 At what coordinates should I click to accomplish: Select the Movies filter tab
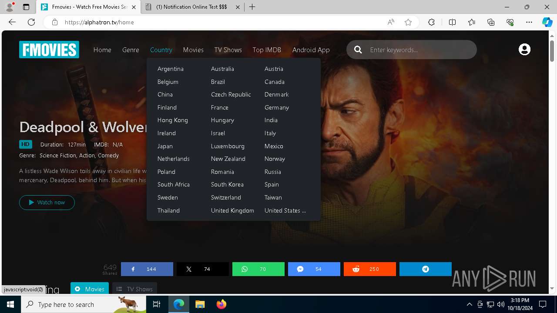pos(90,289)
